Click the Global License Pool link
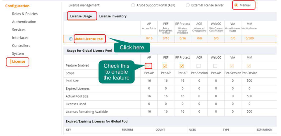This screenshot has height=136, width=281. 89,39
